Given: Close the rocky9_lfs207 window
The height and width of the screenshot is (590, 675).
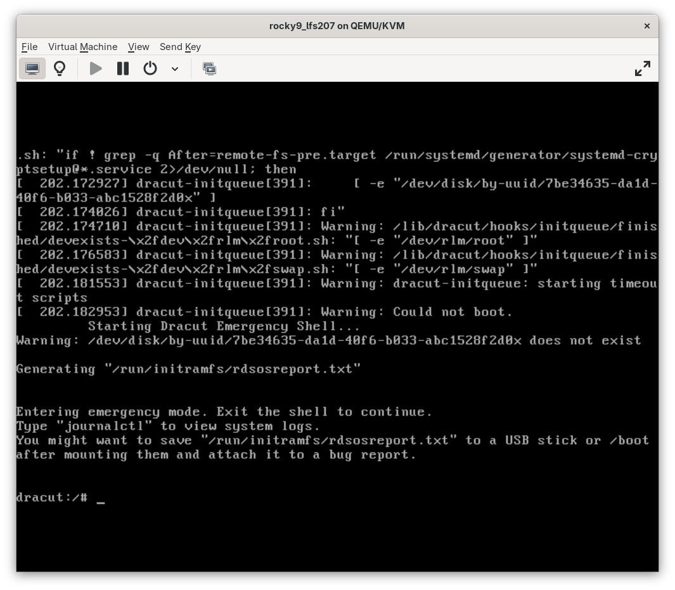Looking at the screenshot, I should [646, 26].
